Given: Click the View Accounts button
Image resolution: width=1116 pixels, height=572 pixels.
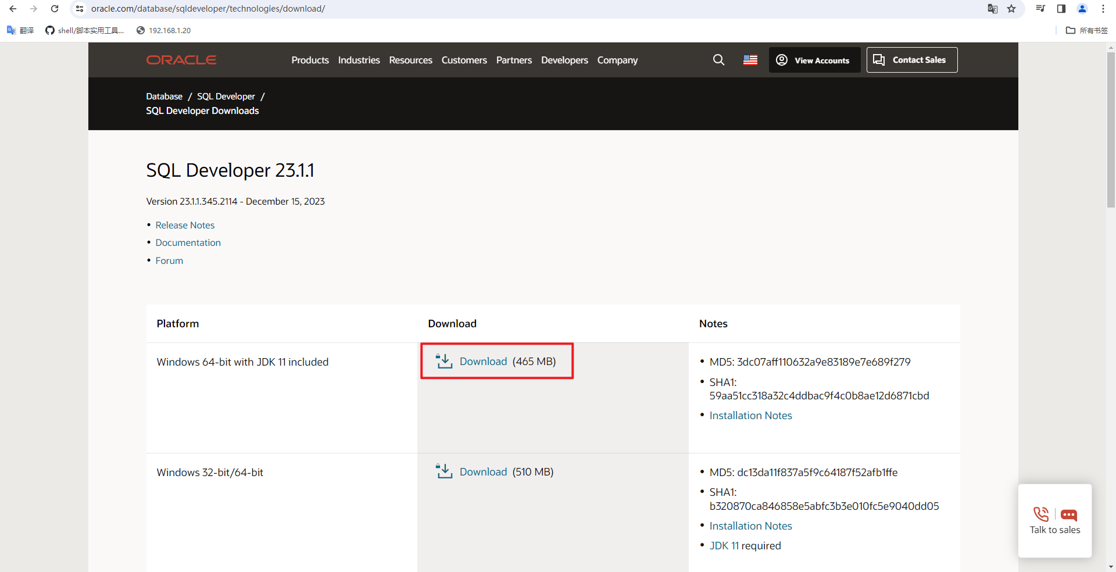Looking at the screenshot, I should point(814,60).
